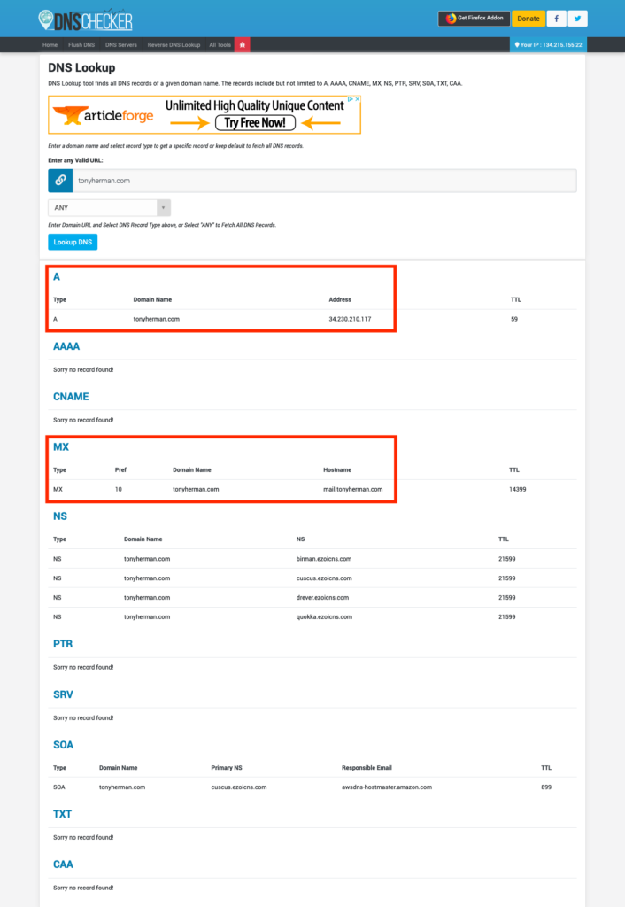Click the A section heading
The image size is (625, 907).
[57, 276]
